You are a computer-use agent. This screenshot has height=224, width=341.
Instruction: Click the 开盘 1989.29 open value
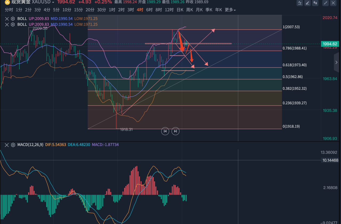coord(149,2)
